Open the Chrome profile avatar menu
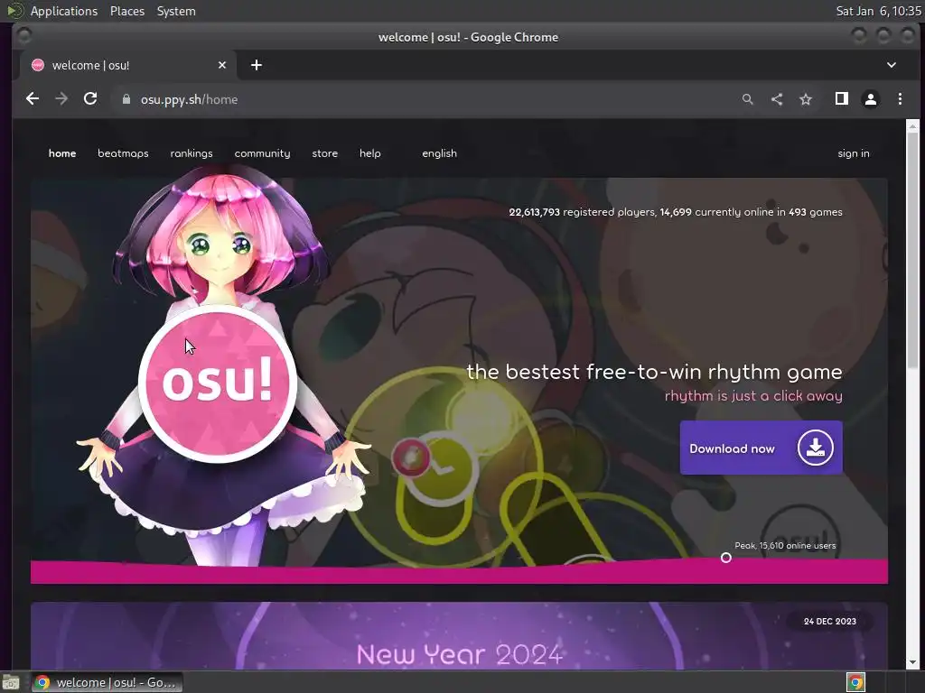 [871, 99]
